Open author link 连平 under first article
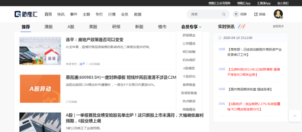Image resolution: width=302 pixels, height=132 pixels. 82,64
